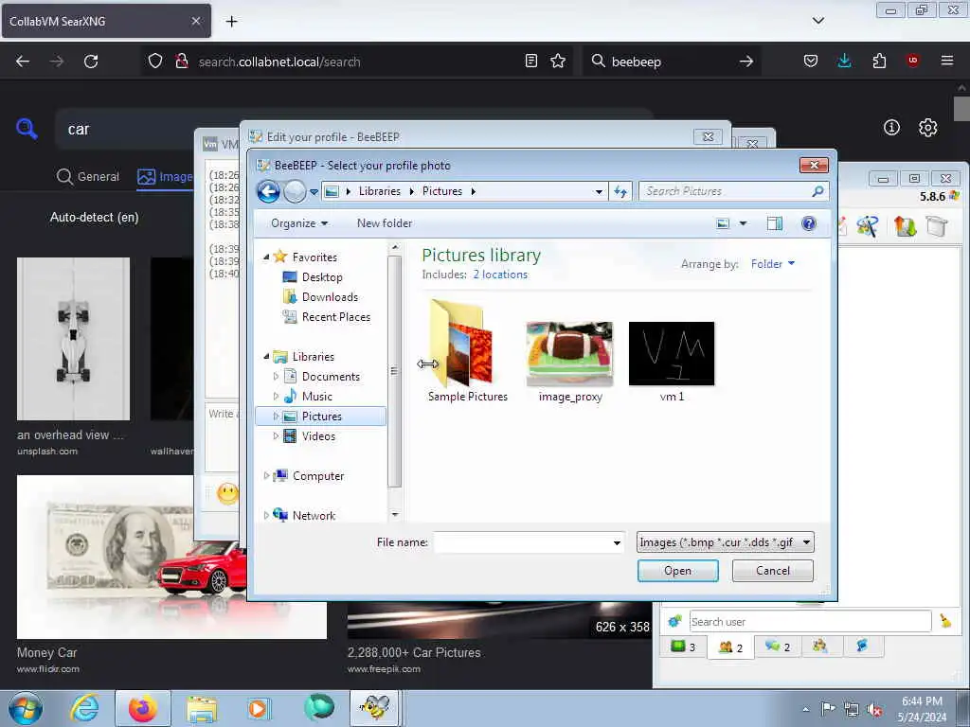Viewport: 970px width, 727px height.
Task: Expand the Computer tree node
Action: pyautogui.click(x=266, y=475)
